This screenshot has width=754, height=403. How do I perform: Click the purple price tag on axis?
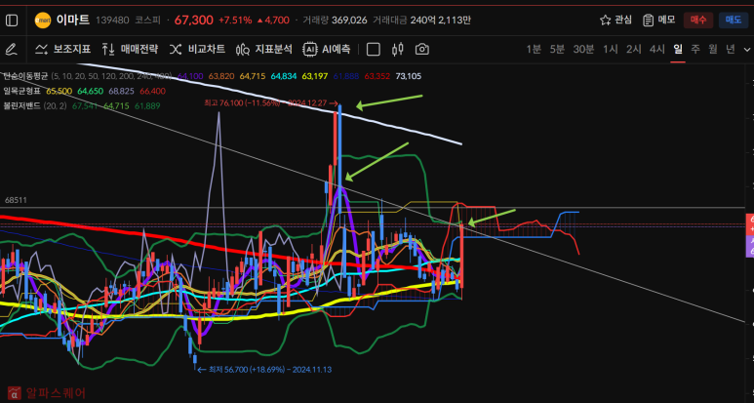[750, 246]
